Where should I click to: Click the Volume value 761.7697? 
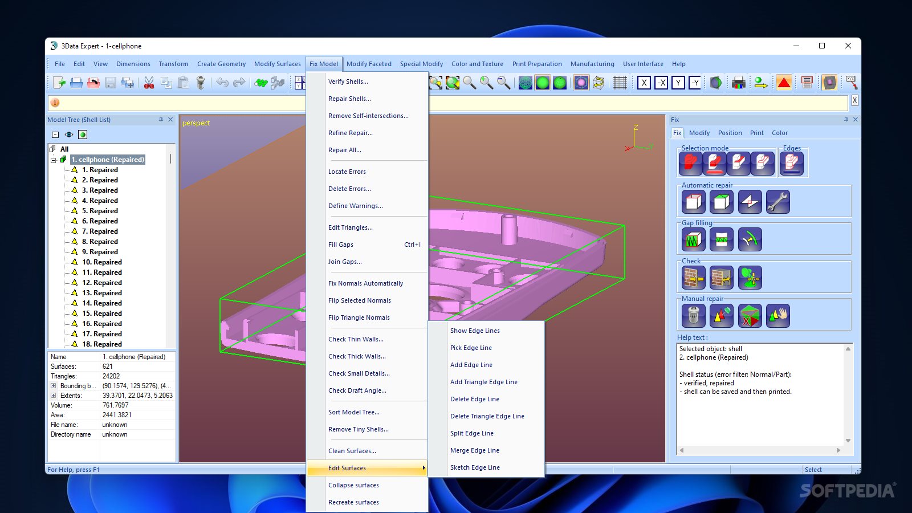pyautogui.click(x=115, y=405)
